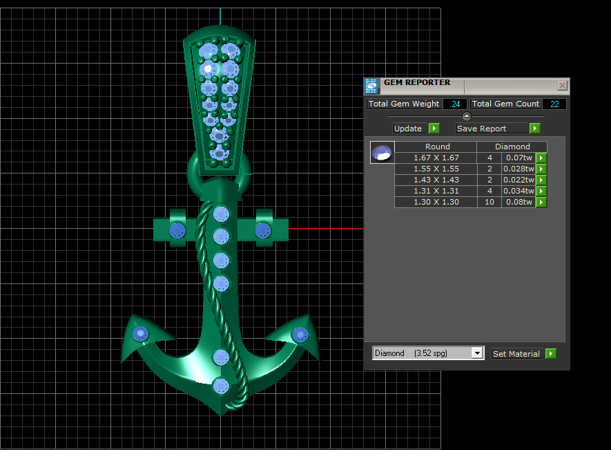Click green arrow on the 1.43 X 1.43 row
Viewport: 611px width, 450px height.
tap(541, 180)
